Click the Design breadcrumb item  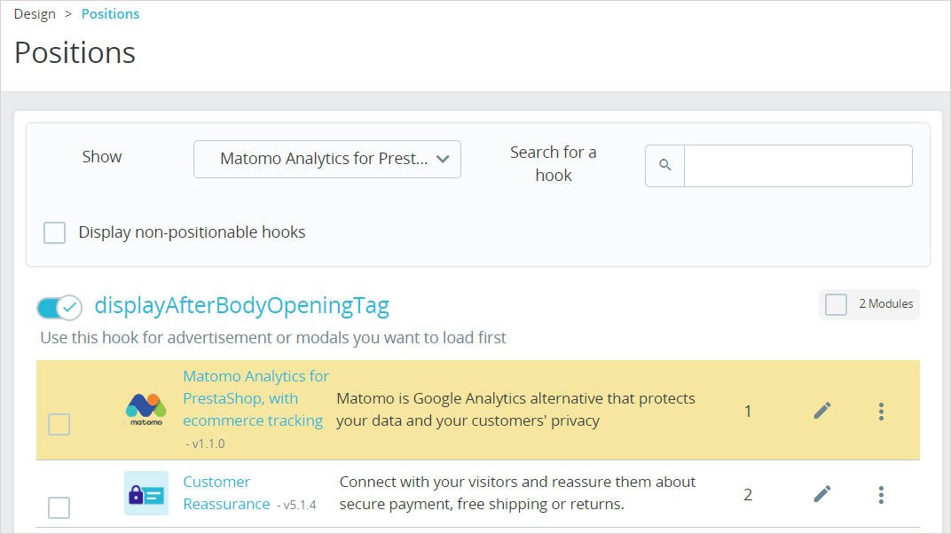[x=35, y=14]
